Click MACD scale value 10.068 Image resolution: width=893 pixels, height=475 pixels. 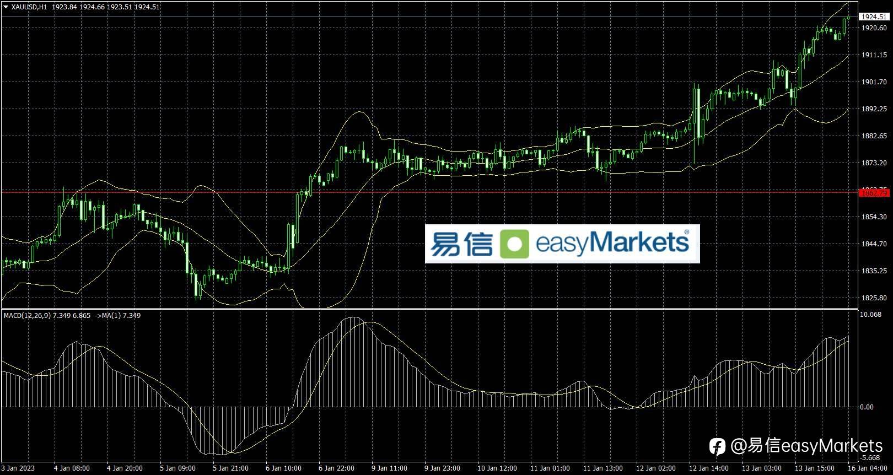click(872, 315)
